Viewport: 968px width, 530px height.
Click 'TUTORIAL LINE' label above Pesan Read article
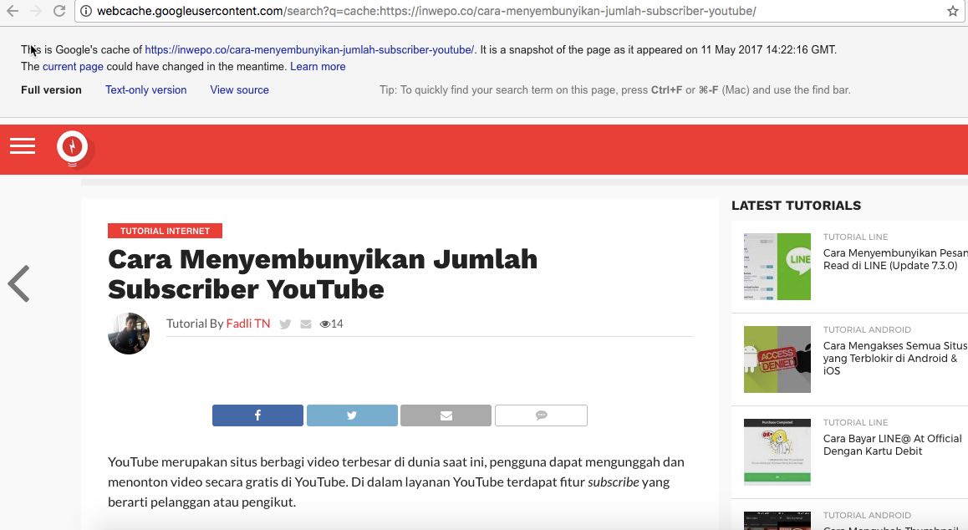[856, 237]
